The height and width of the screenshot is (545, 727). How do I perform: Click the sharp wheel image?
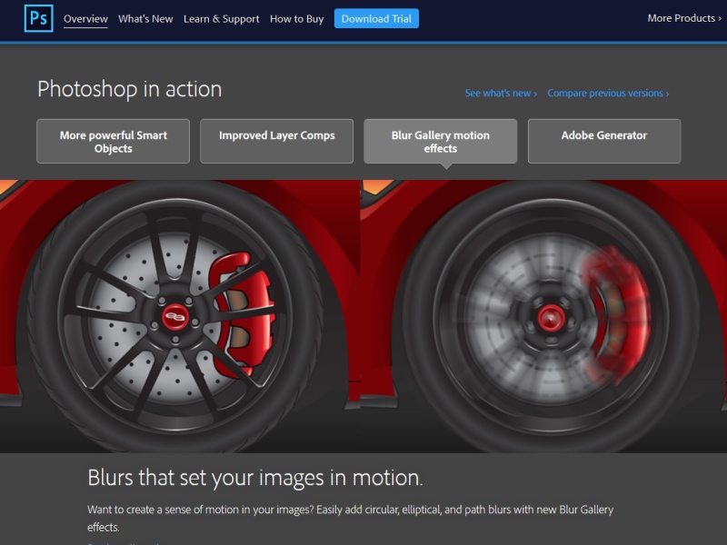(x=180, y=316)
